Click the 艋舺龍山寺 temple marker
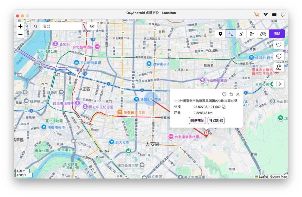302x197 pixels. tap(26, 101)
